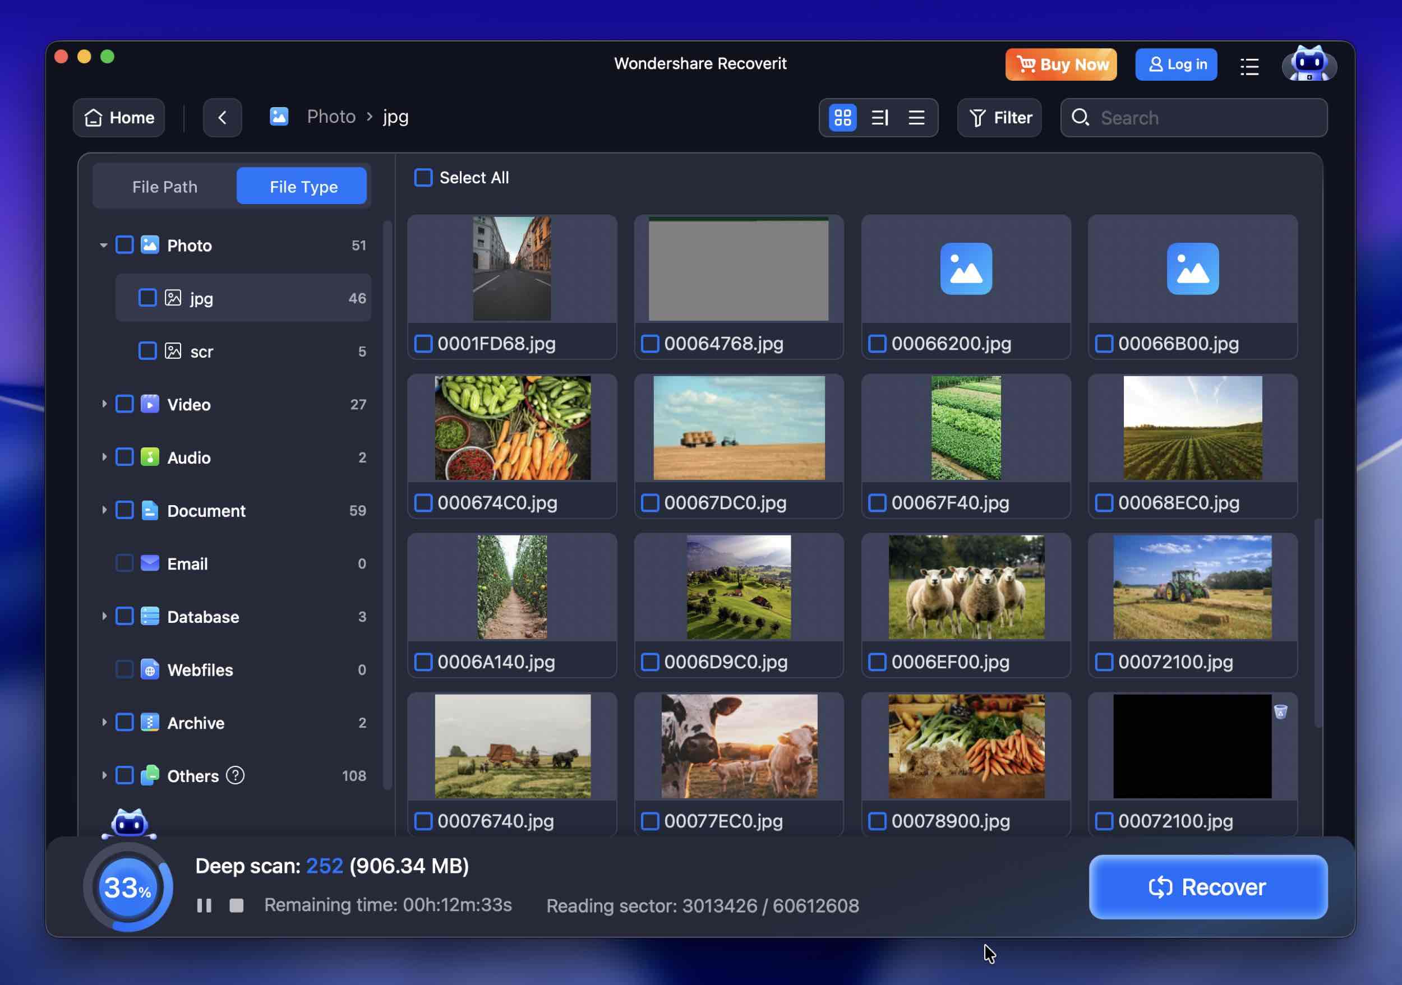Open the Filter panel icon
1402x985 pixels.
coord(999,117)
